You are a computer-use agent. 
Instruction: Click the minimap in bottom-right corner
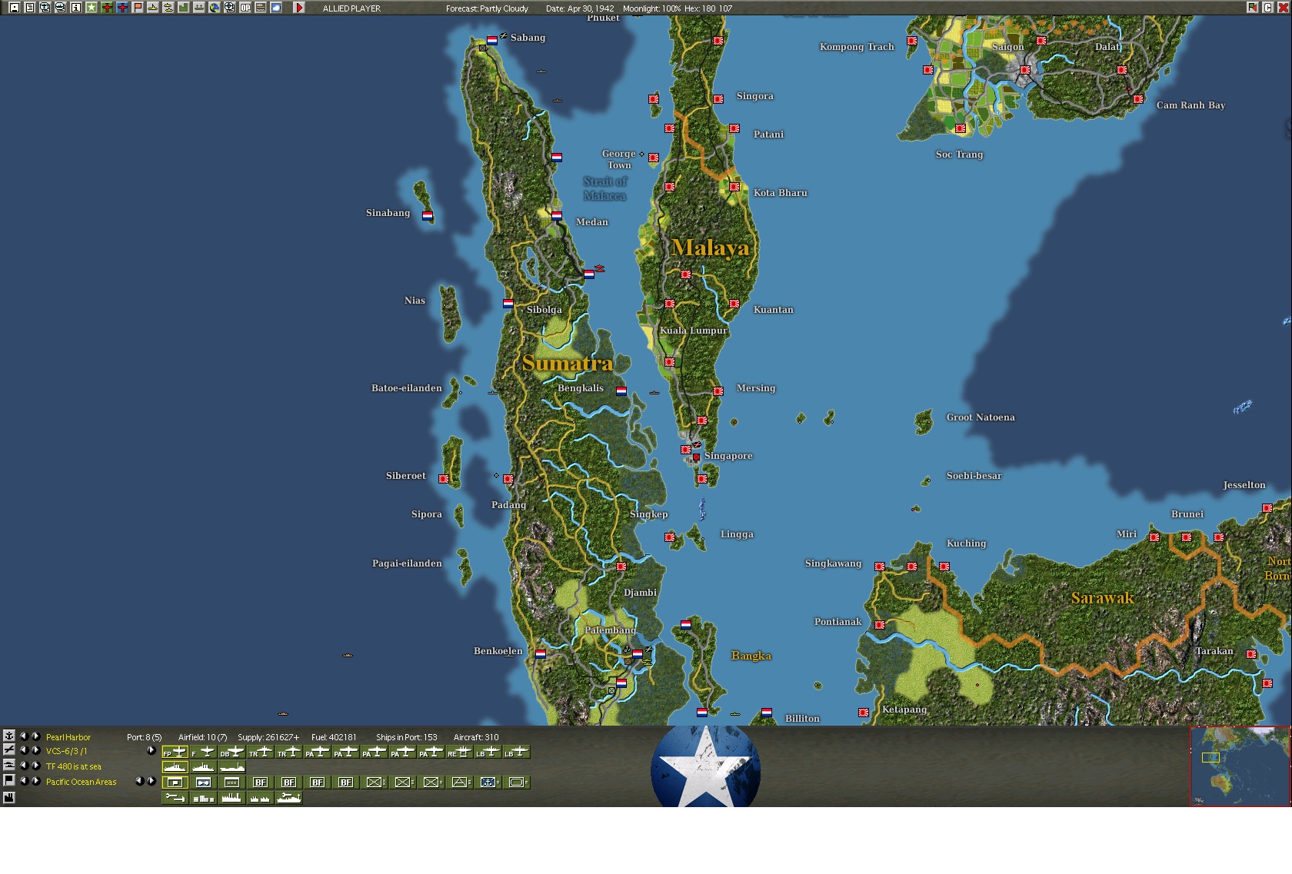(x=1240, y=766)
